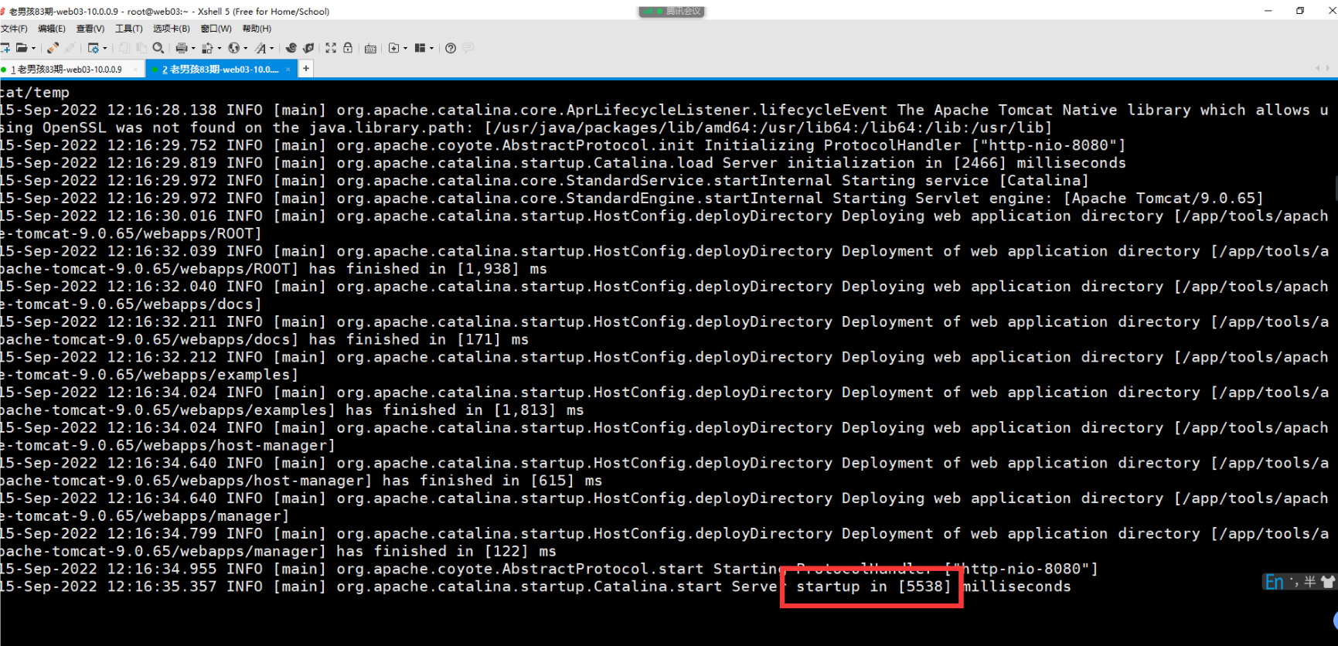Viewport: 1338px width, 646px height.
Task: Click the tab bar scroll left arrow
Action: point(1319,69)
